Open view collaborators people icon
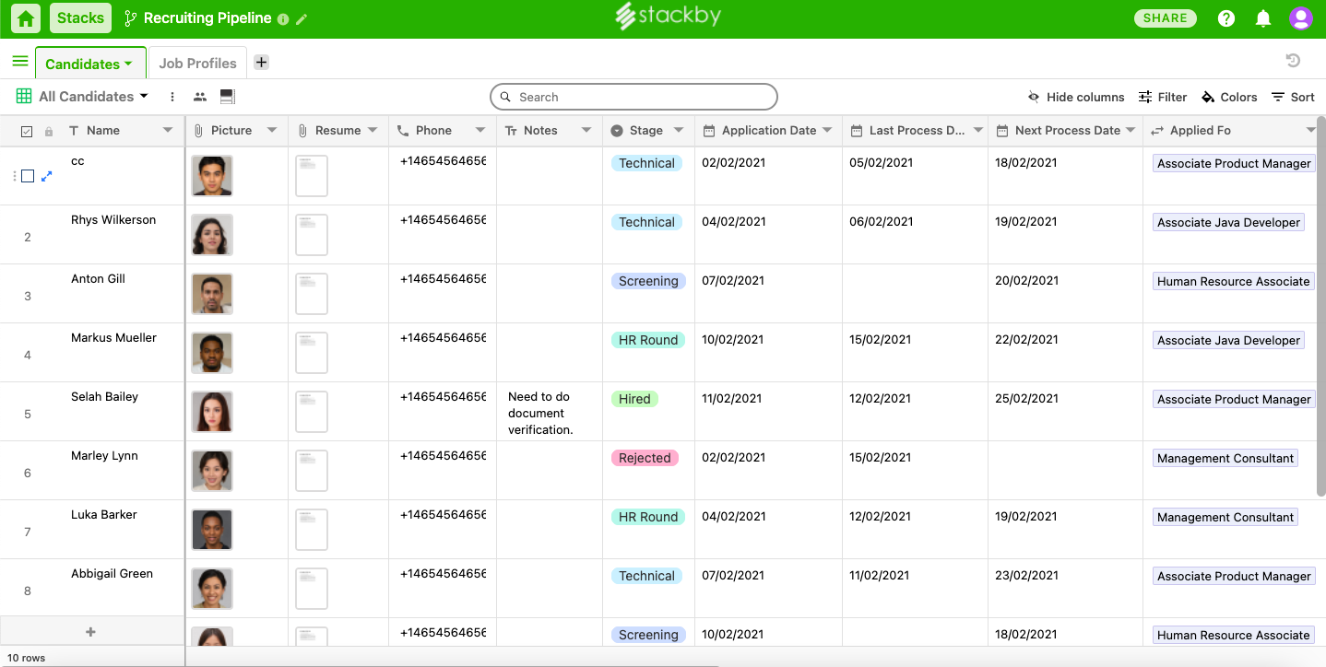1326x667 pixels. [x=200, y=97]
